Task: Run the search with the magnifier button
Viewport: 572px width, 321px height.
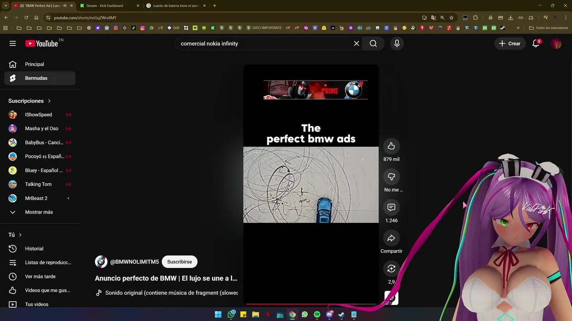Action: pos(373,43)
